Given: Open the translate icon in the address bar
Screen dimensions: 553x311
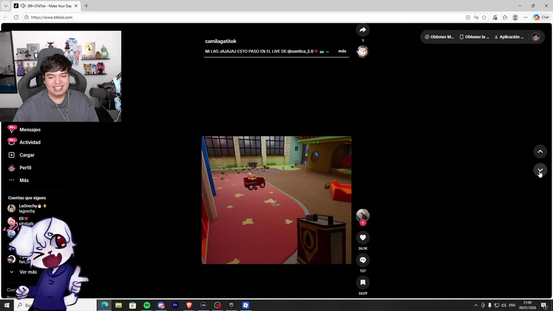Looking at the screenshot, I should tap(476, 17).
